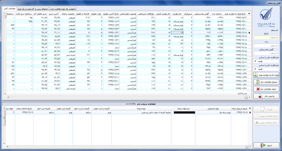Click the نوبت تلقیح column header
Viewport: 282px width, 151px height.
97,14
